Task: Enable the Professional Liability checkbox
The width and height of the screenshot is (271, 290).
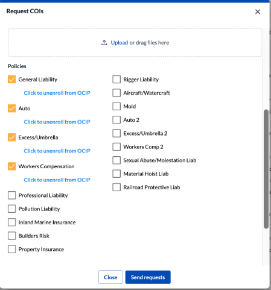Action: [11, 195]
